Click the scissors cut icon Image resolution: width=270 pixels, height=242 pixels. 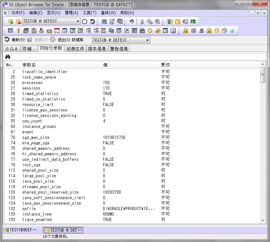142,21
